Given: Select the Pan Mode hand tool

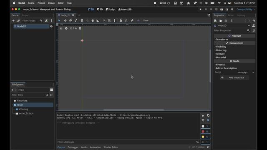Looking at the screenshot, I should coord(93,20).
